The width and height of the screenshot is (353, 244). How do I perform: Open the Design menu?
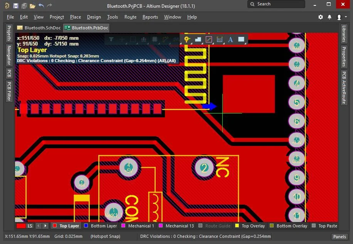click(94, 17)
